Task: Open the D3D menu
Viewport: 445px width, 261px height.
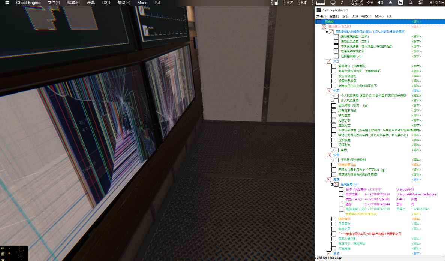Action: pos(354,16)
